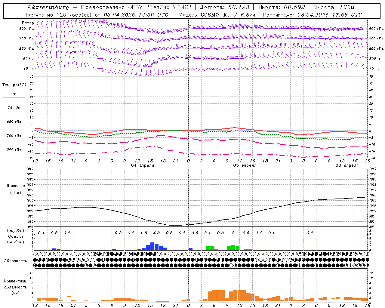Select the Модель COSMO-RU / 6.6км text

coord(217,15)
